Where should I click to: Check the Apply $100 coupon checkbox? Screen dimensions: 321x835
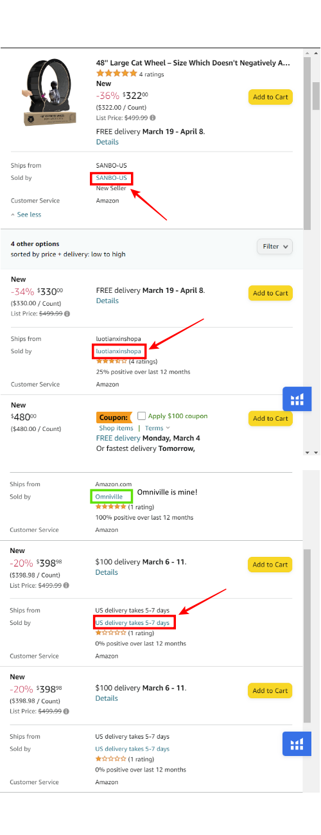point(142,416)
